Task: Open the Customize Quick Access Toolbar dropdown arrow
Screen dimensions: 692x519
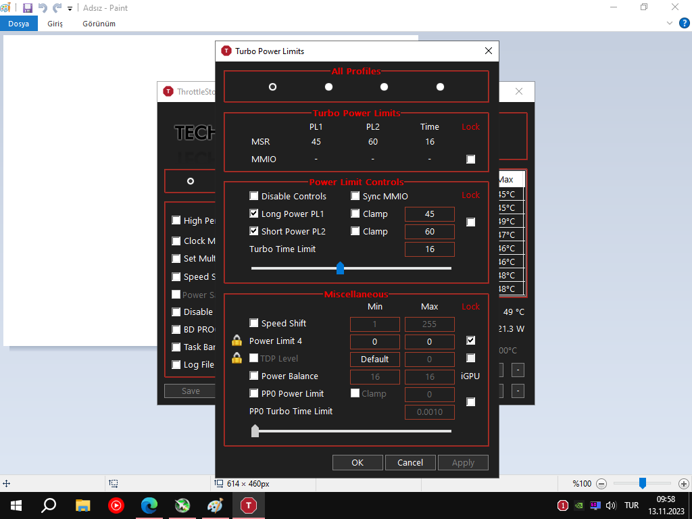Action: click(70, 8)
